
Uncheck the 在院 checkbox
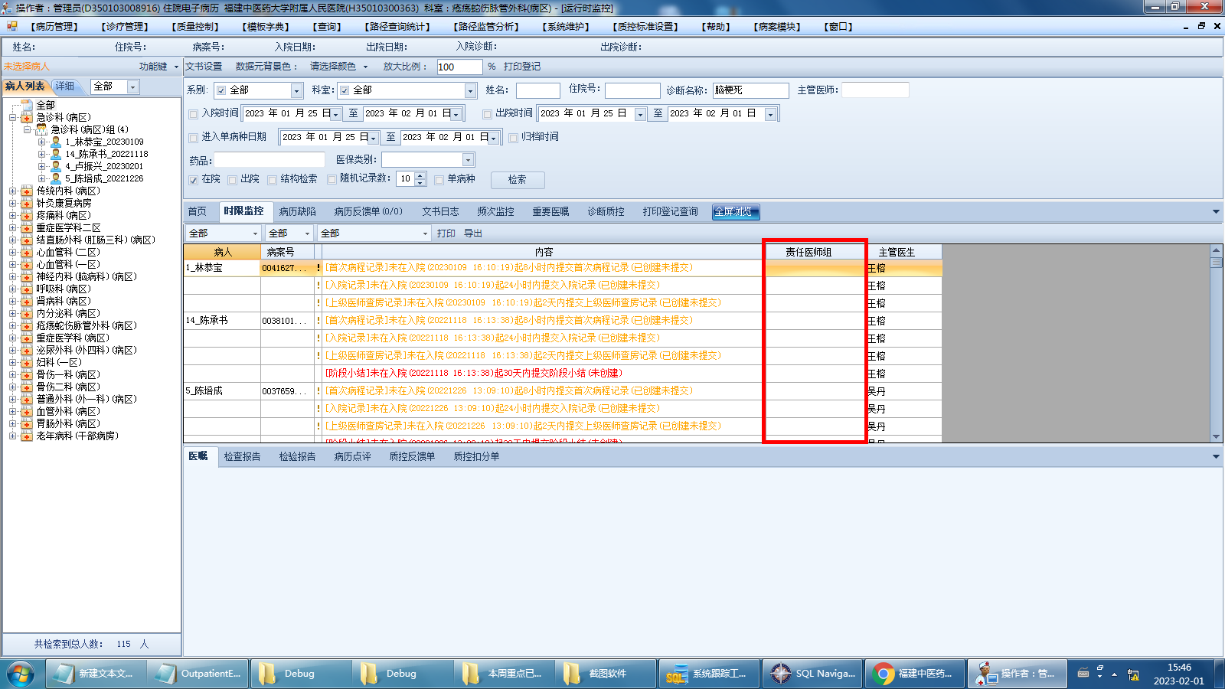(x=194, y=180)
